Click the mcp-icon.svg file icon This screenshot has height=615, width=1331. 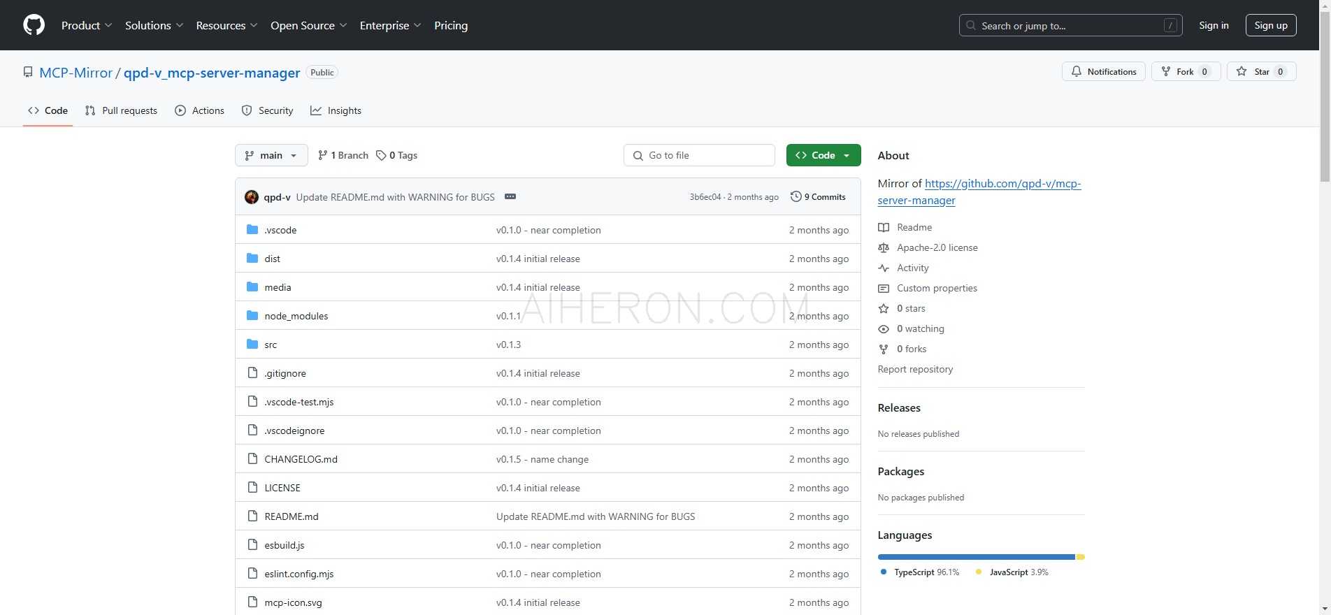[x=252, y=602]
